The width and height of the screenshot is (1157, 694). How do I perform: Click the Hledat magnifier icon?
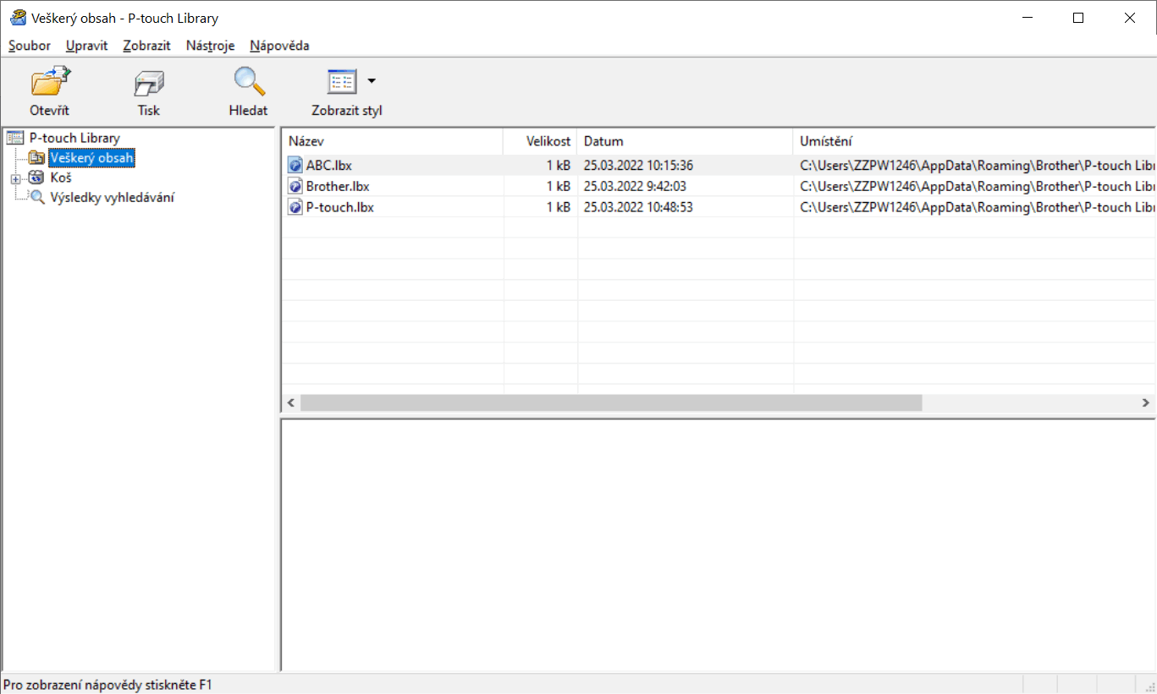pyautogui.click(x=249, y=82)
